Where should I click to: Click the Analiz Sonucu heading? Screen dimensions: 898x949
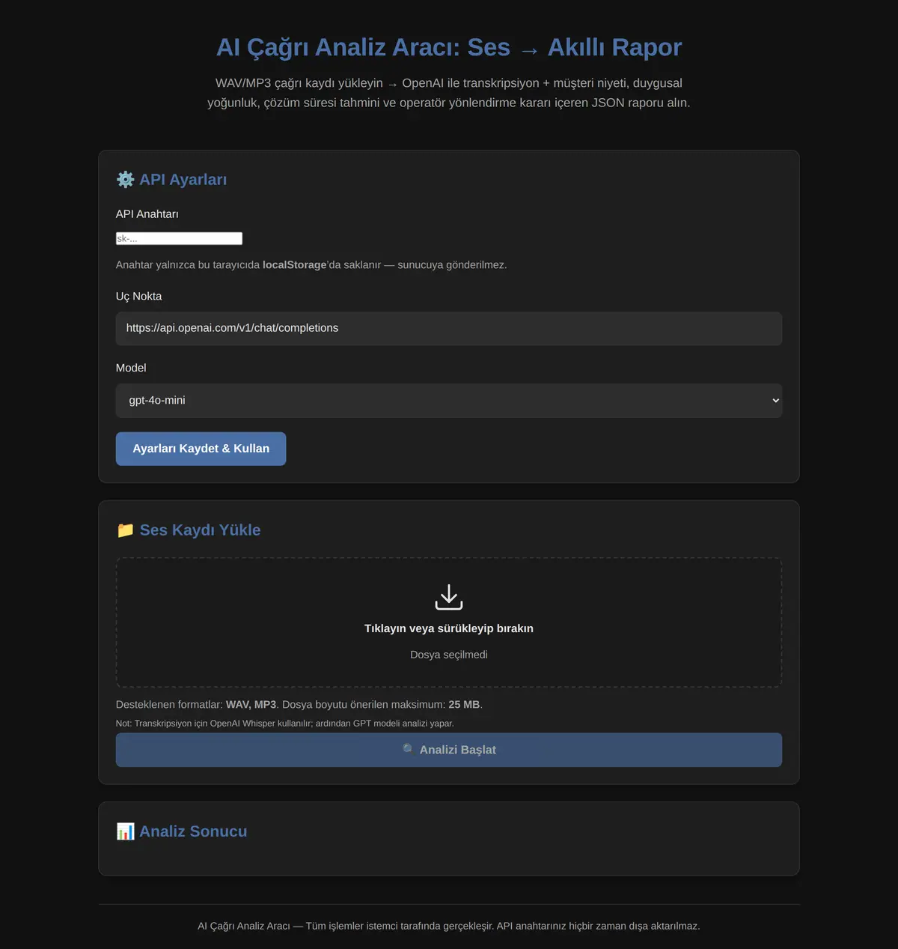193,831
